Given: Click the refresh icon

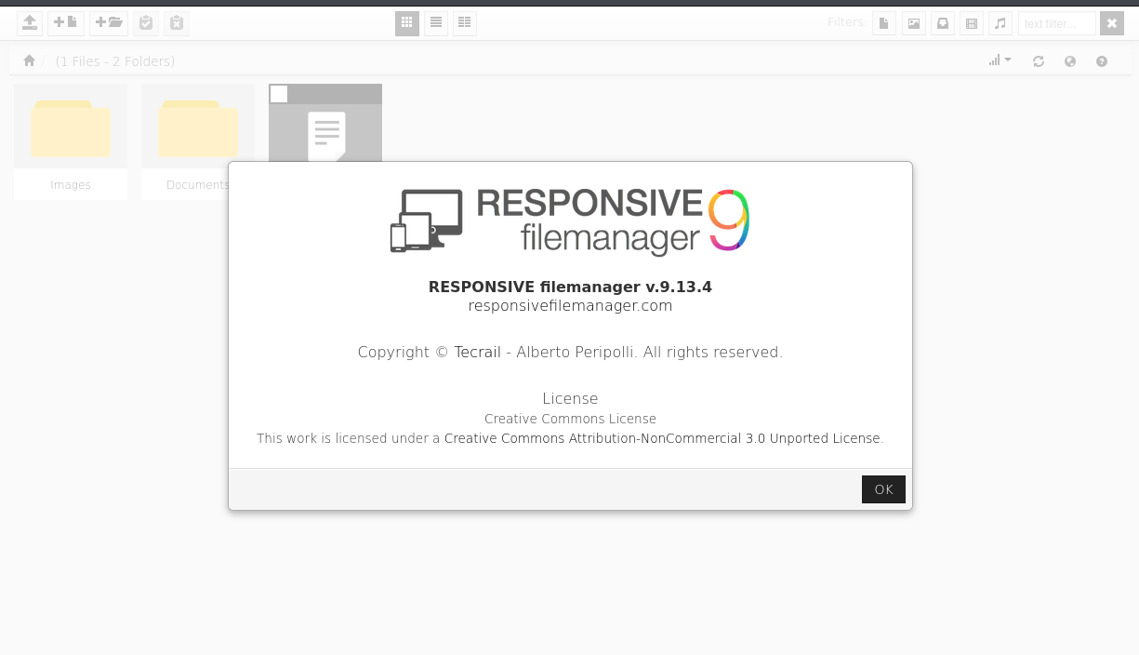Looking at the screenshot, I should (1039, 61).
